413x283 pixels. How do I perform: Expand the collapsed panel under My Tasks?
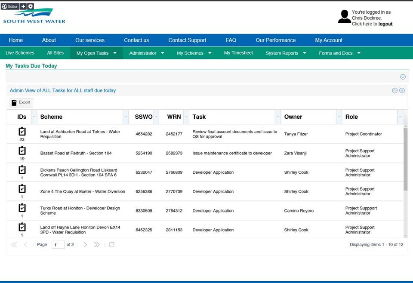click(x=403, y=77)
